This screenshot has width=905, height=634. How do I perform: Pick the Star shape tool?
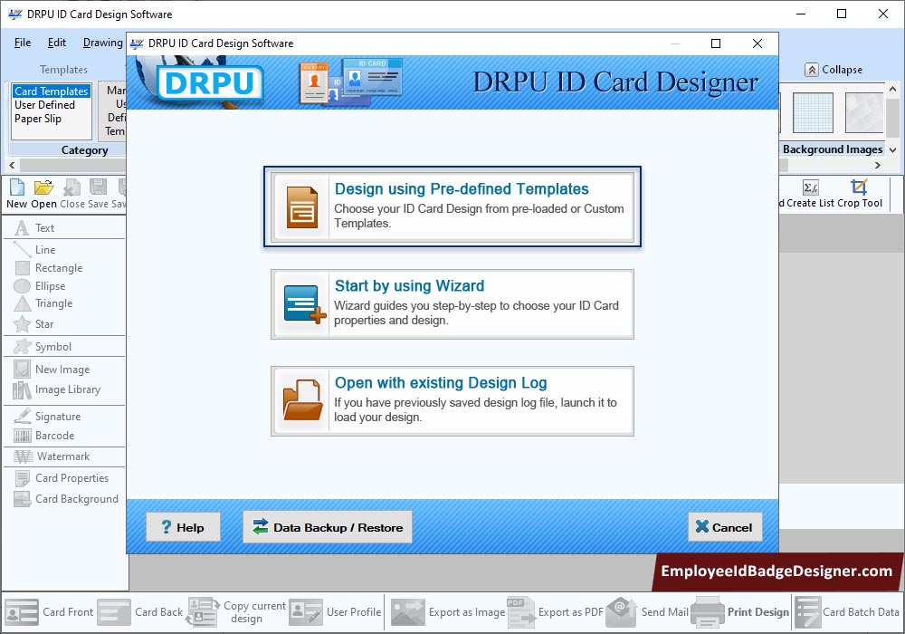[x=34, y=324]
